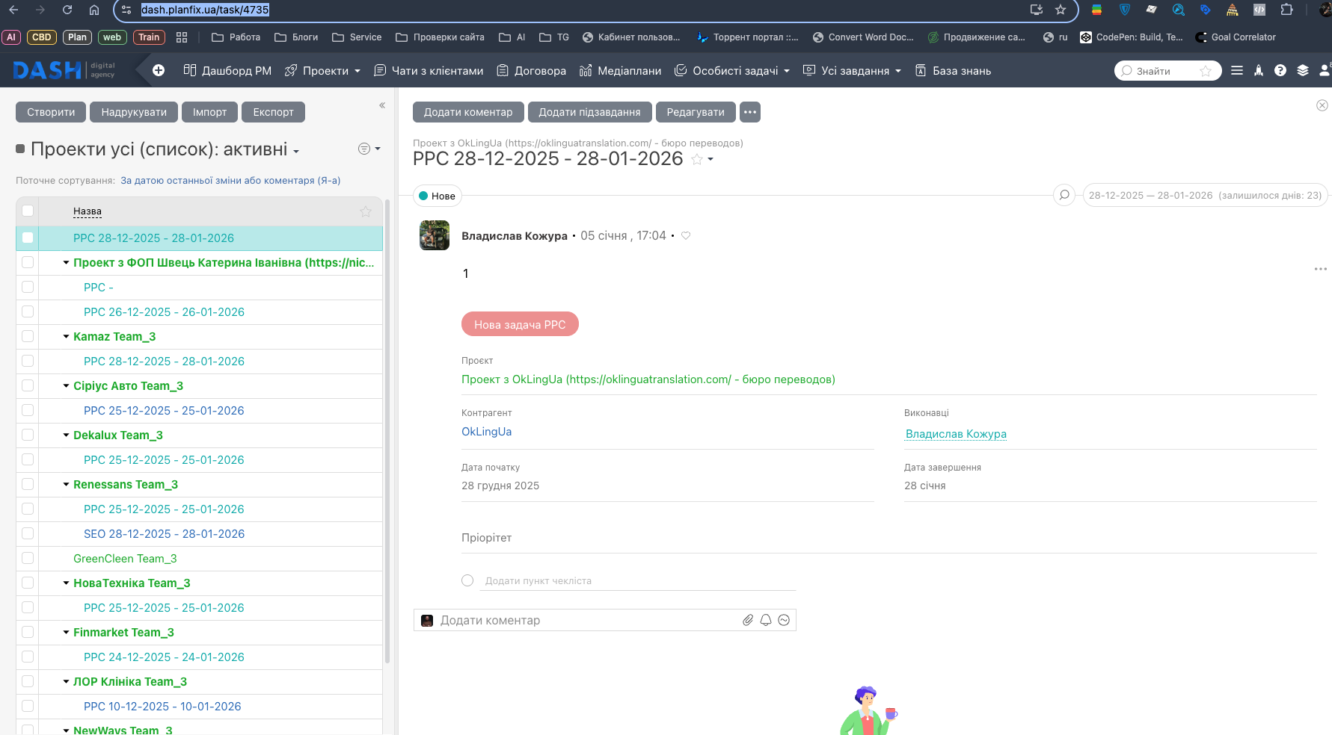The image size is (1332, 735).
Task: Favorite the task via star next to title
Action: point(697,159)
